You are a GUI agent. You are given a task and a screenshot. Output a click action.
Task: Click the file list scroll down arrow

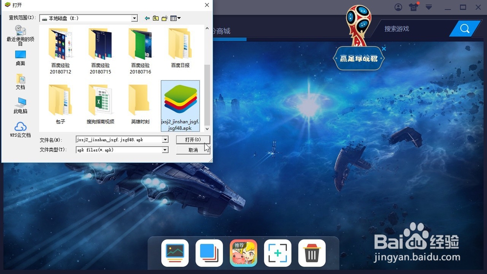pyautogui.click(x=207, y=129)
